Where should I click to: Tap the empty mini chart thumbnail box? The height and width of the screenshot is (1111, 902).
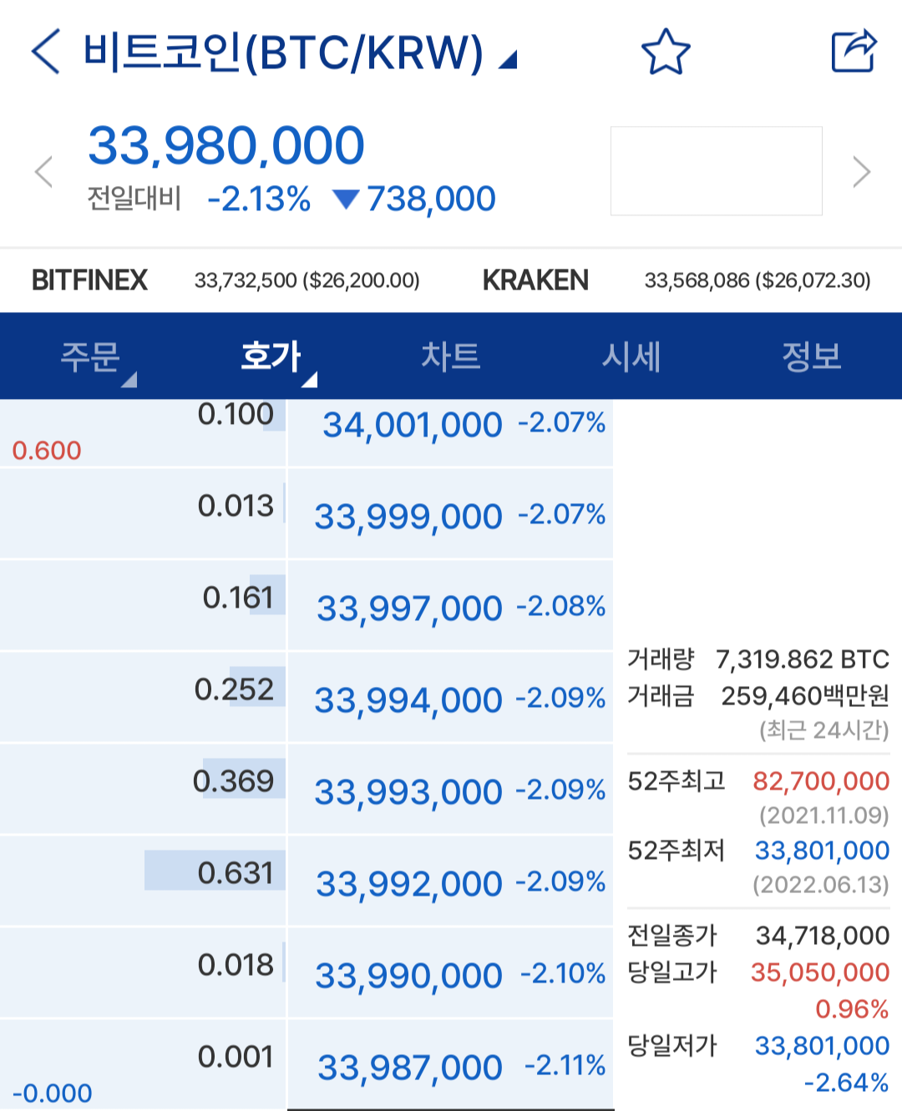[x=716, y=171]
